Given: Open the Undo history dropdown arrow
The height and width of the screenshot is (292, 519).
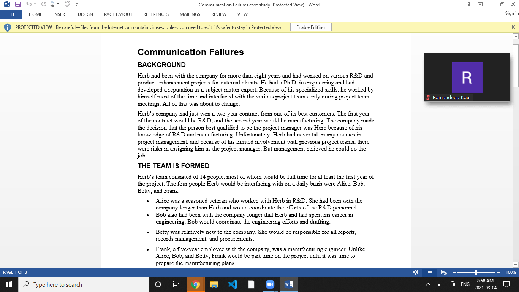Looking at the screenshot, I should (x=35, y=4).
